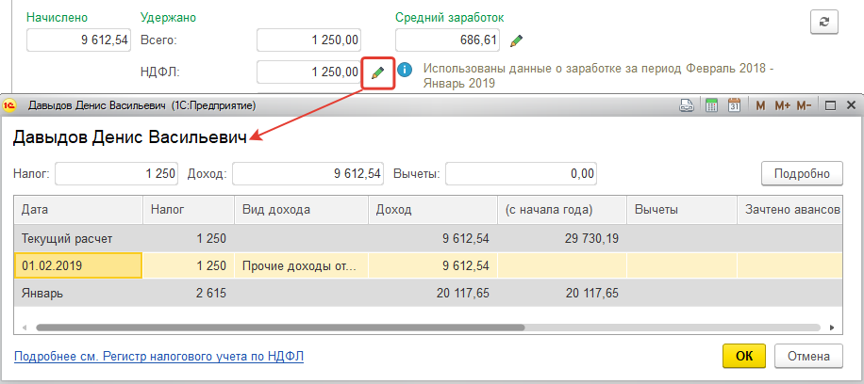This screenshot has height=384, width=864.
Task: Click the M memory button
Action: click(760, 105)
